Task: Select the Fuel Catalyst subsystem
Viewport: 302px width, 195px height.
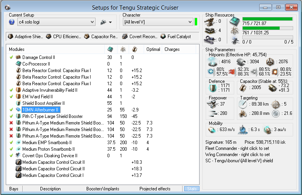Action: 176,36
